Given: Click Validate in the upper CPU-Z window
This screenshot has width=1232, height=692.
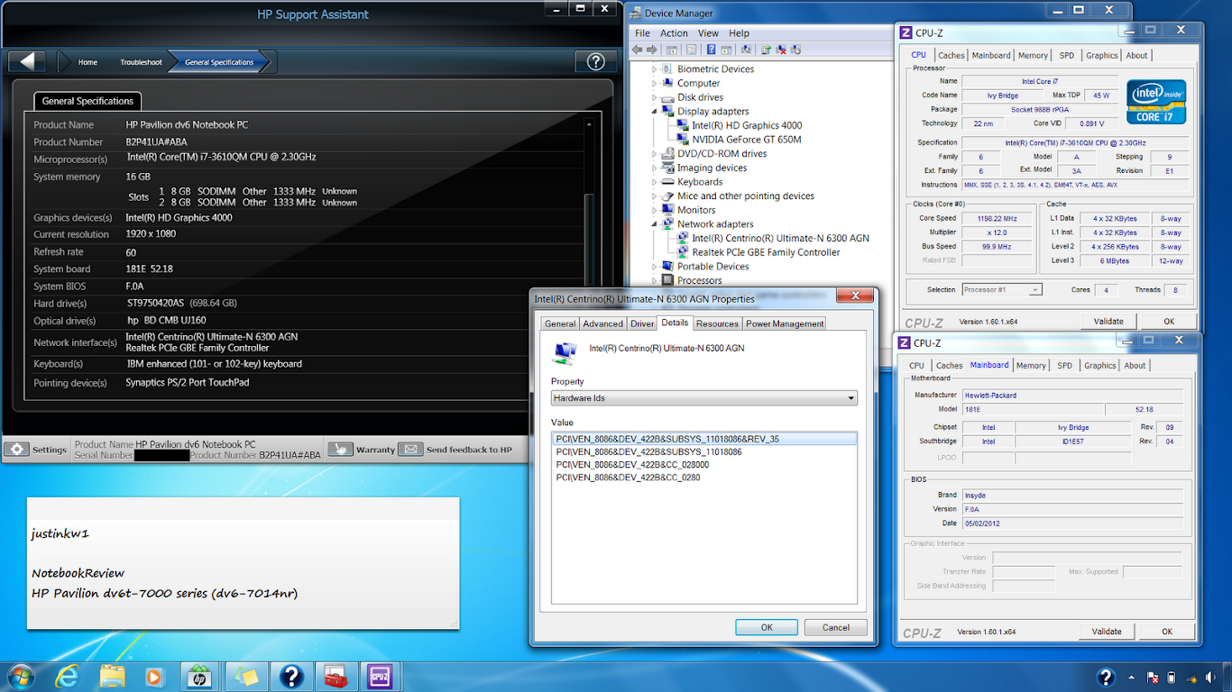Looking at the screenshot, I should (x=1108, y=321).
